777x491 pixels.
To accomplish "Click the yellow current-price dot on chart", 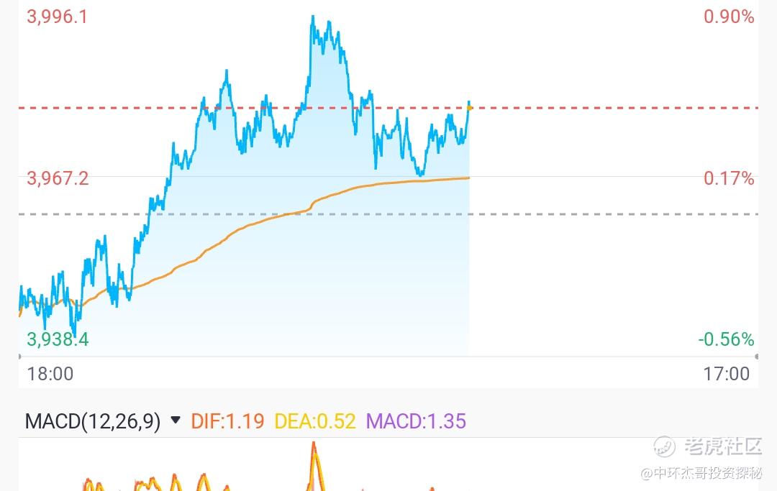I will tap(469, 108).
